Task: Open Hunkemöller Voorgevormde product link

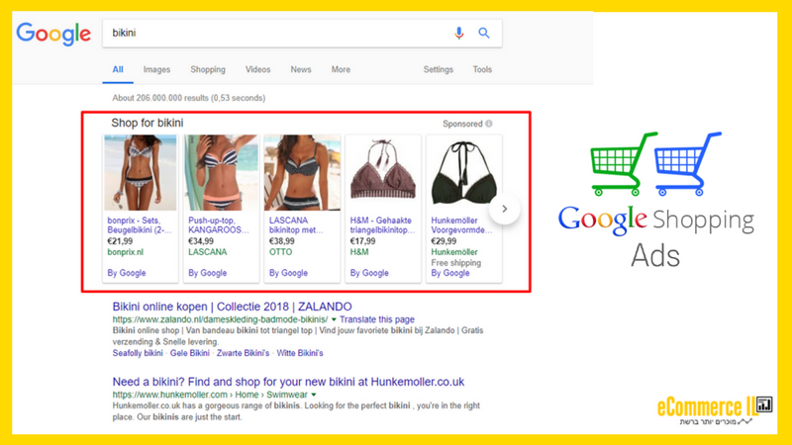Action: (x=461, y=225)
